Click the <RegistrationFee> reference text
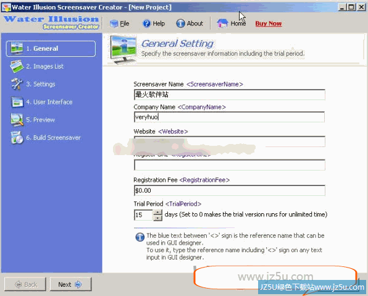Screen dimensions: 368x296 pos(204,180)
